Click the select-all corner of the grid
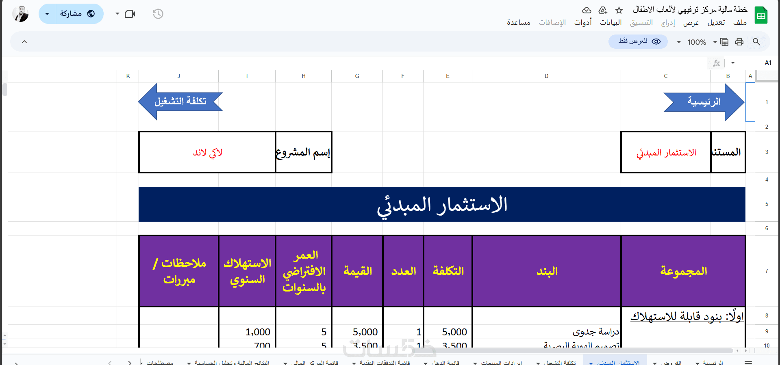The width and height of the screenshot is (780, 365). click(767, 76)
